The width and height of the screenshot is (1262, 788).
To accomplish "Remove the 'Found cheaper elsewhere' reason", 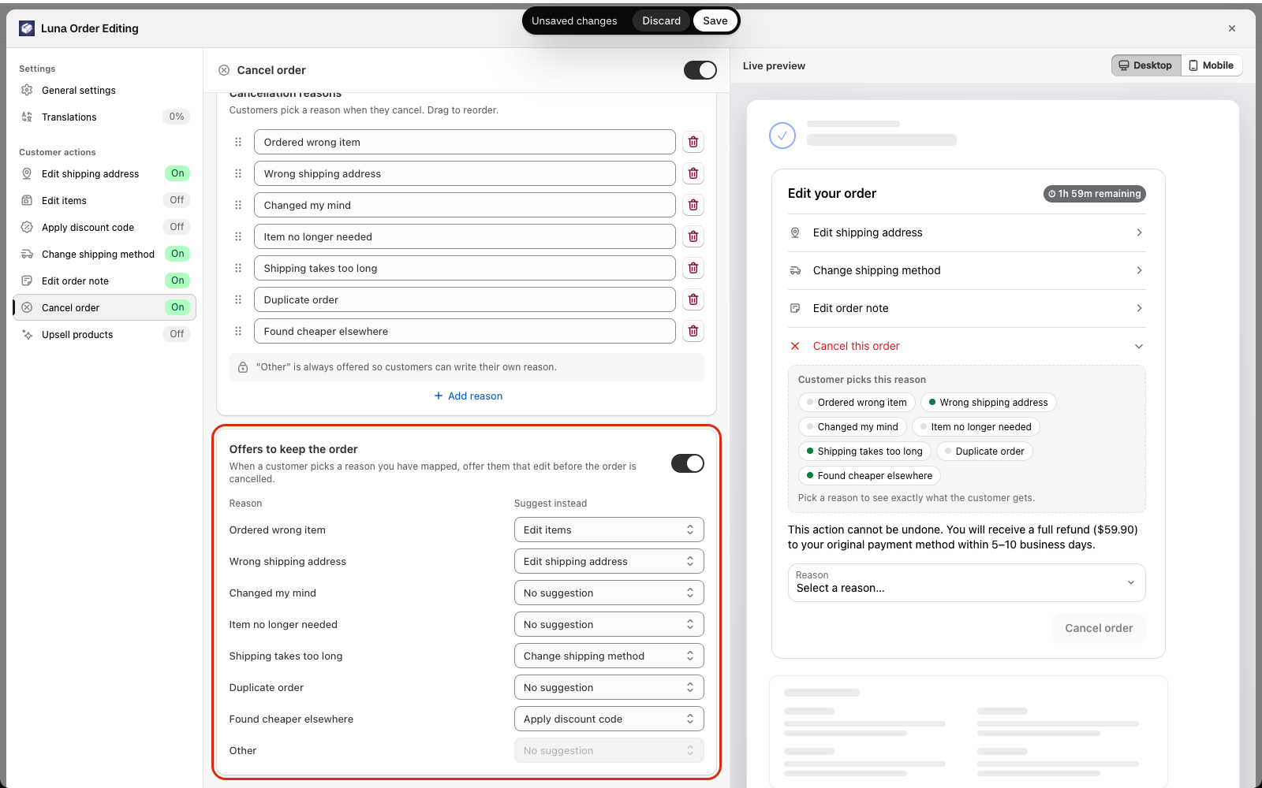I will [x=693, y=331].
